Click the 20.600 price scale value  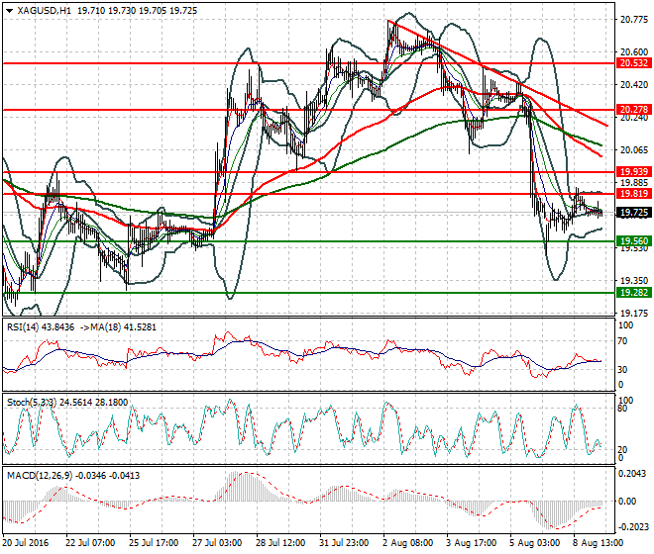(x=634, y=52)
